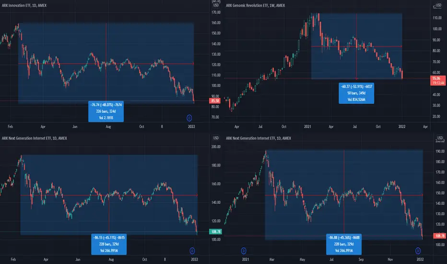Click the 2021 label on Genomic Revolution time axis
The width and height of the screenshot is (447, 264).
(x=307, y=126)
